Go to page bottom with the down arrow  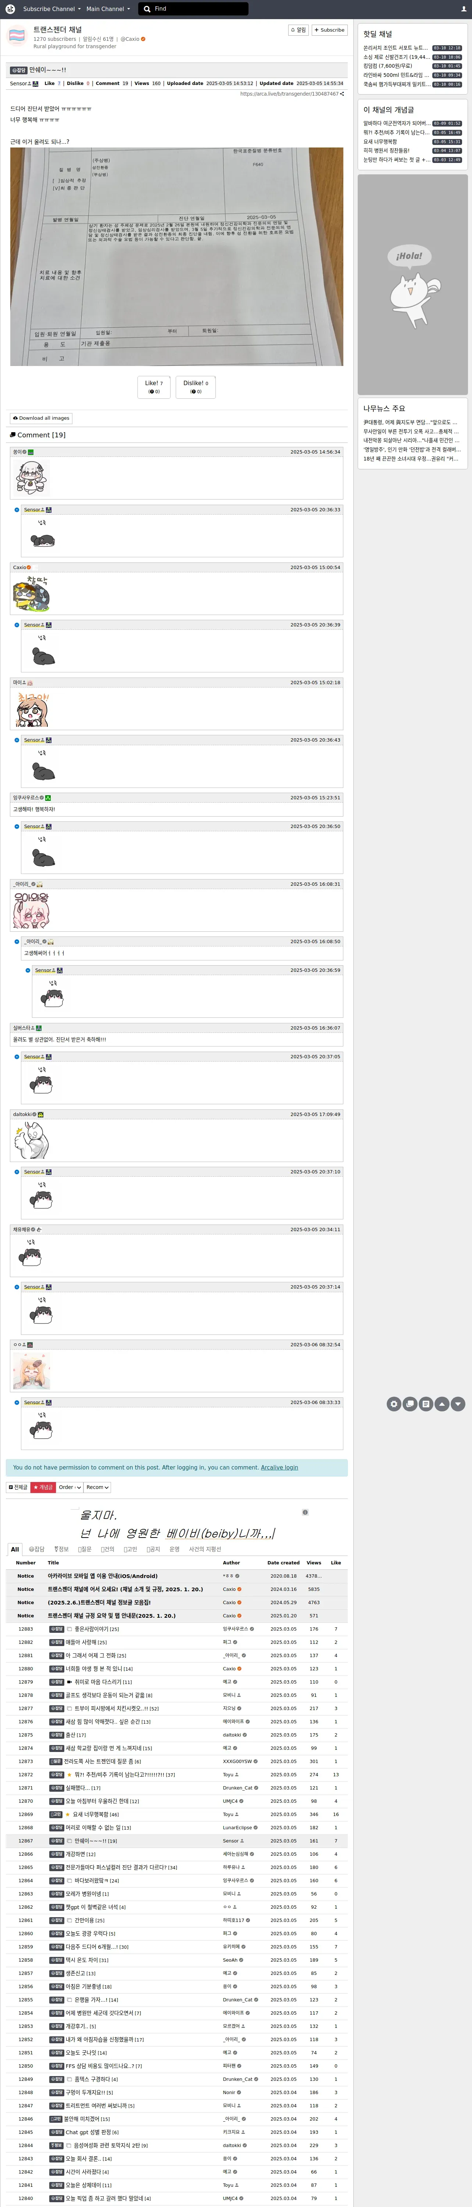coord(458,1403)
